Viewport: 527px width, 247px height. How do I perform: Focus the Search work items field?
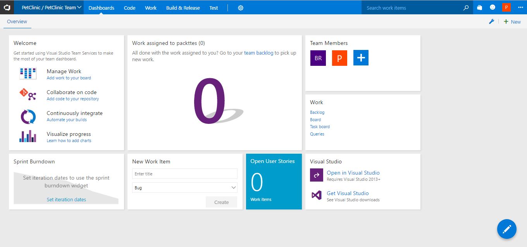point(412,8)
